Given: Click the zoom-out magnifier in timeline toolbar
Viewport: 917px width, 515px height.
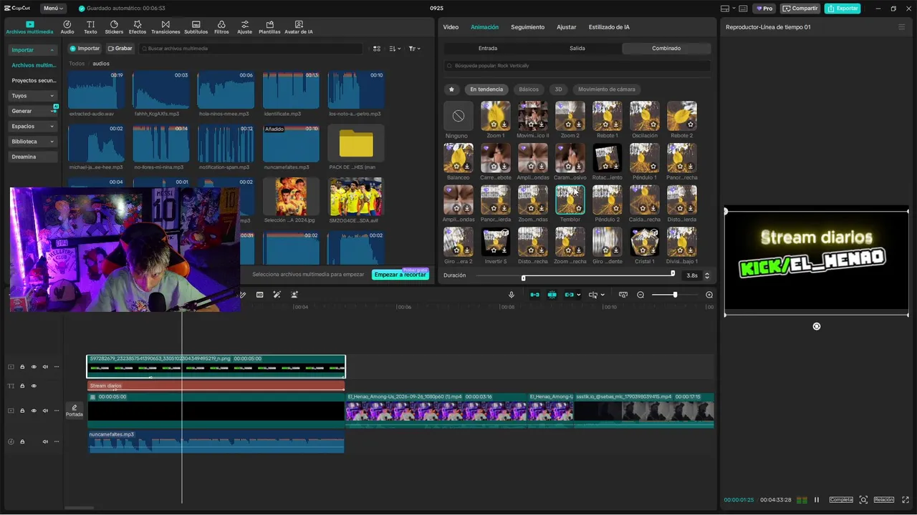Looking at the screenshot, I should pos(640,295).
